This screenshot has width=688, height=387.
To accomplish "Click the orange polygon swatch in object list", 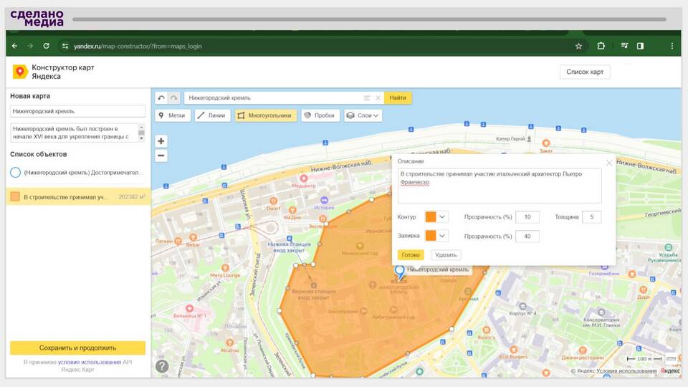I will [15, 196].
